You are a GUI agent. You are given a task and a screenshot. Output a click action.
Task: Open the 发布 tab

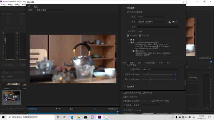pos(168,63)
